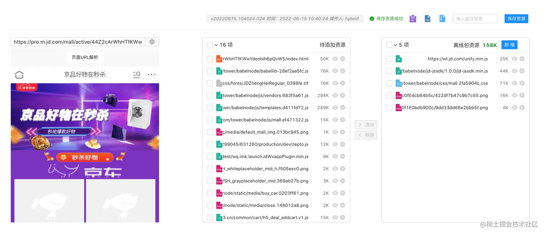The height and width of the screenshot is (235, 545).
Task: Click the 保存资源 button
Action: [x=516, y=19]
